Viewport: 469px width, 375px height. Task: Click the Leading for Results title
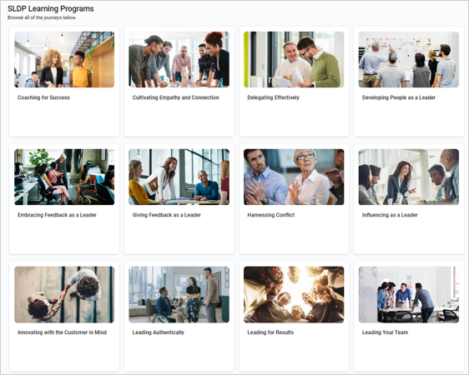click(270, 332)
